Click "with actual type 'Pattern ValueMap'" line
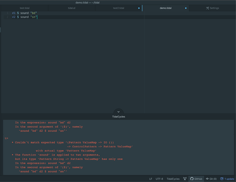 (x=66, y=151)
